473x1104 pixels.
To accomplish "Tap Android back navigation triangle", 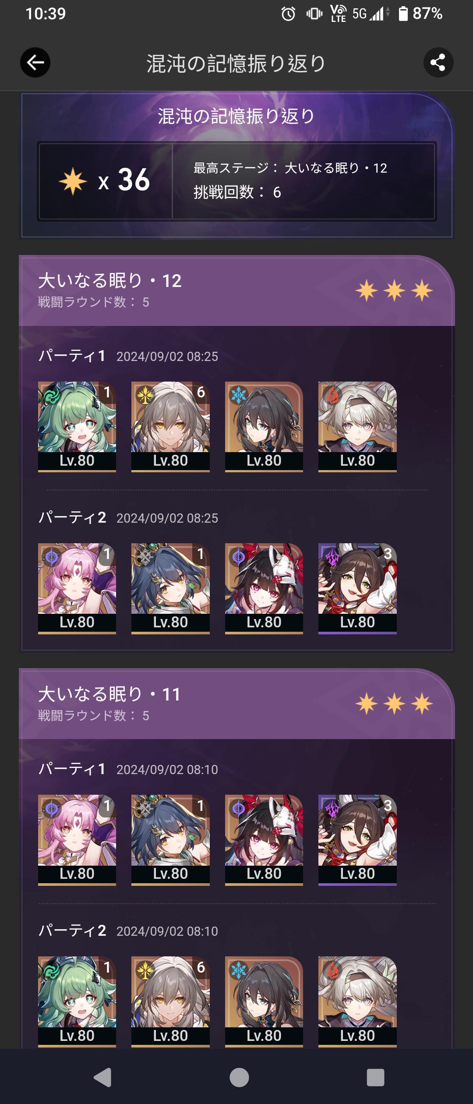I will click(x=103, y=1077).
